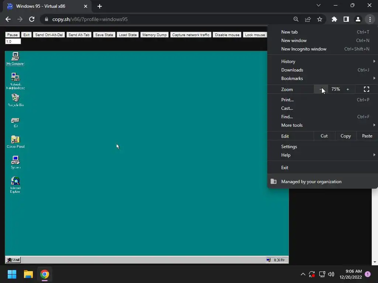
Task: Select Cast... menu item
Action: (323, 108)
